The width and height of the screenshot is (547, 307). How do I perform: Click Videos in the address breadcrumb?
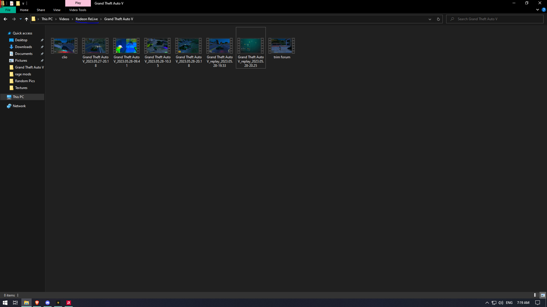[64, 19]
